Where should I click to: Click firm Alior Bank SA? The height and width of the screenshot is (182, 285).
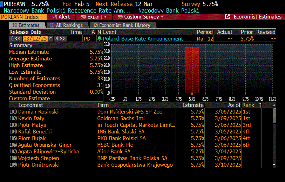[114, 152]
